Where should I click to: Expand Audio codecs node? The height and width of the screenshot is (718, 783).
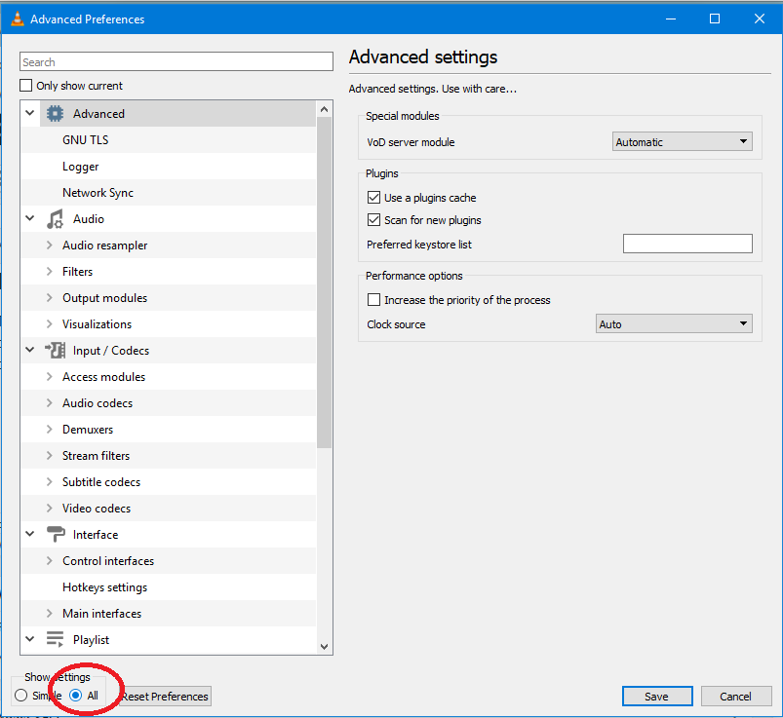(49, 402)
